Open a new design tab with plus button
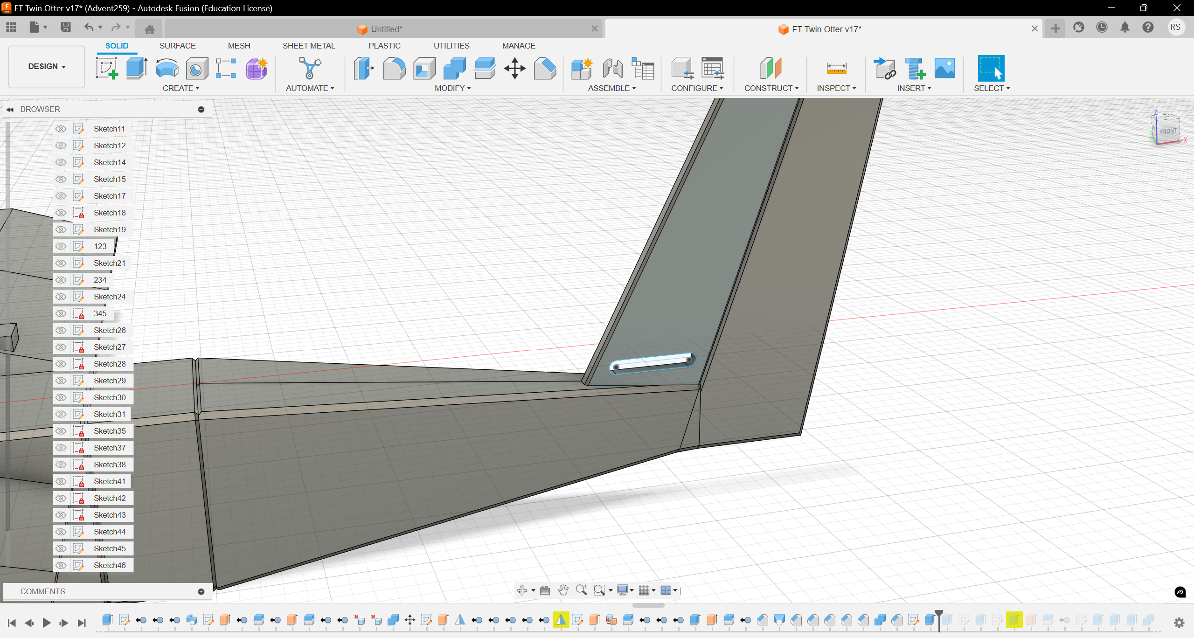This screenshot has width=1194, height=638. [1055, 28]
